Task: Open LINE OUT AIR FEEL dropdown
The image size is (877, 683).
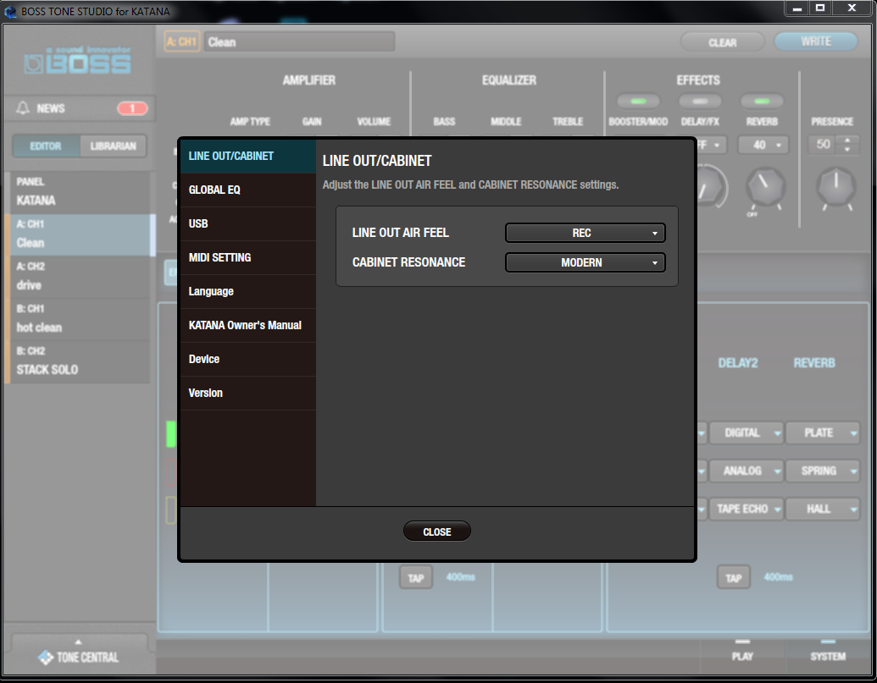Action: click(x=585, y=233)
